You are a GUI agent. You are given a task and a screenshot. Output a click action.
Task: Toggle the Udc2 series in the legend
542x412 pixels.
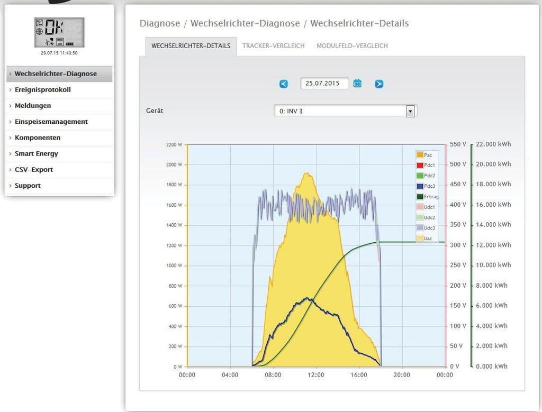[x=426, y=217]
